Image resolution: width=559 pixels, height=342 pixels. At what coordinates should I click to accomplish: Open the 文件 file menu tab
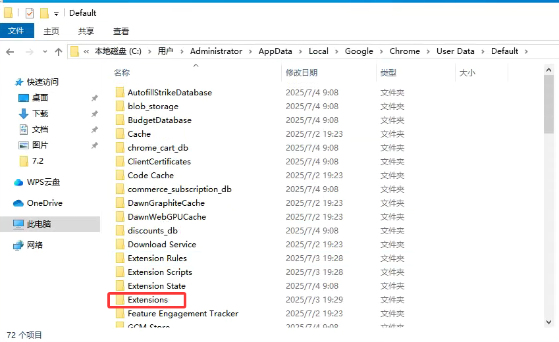(x=16, y=31)
